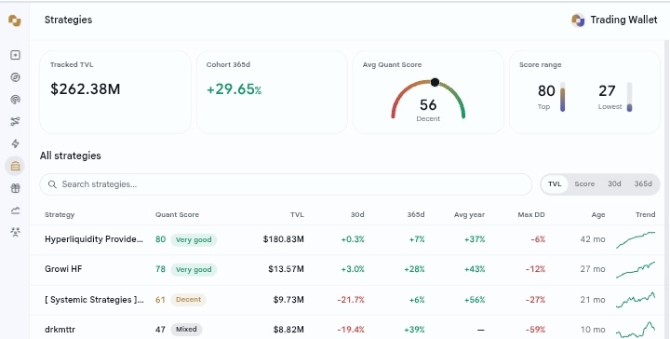Click the -21.7% 30d value
Screen dimensions: 670x339
(351, 300)
